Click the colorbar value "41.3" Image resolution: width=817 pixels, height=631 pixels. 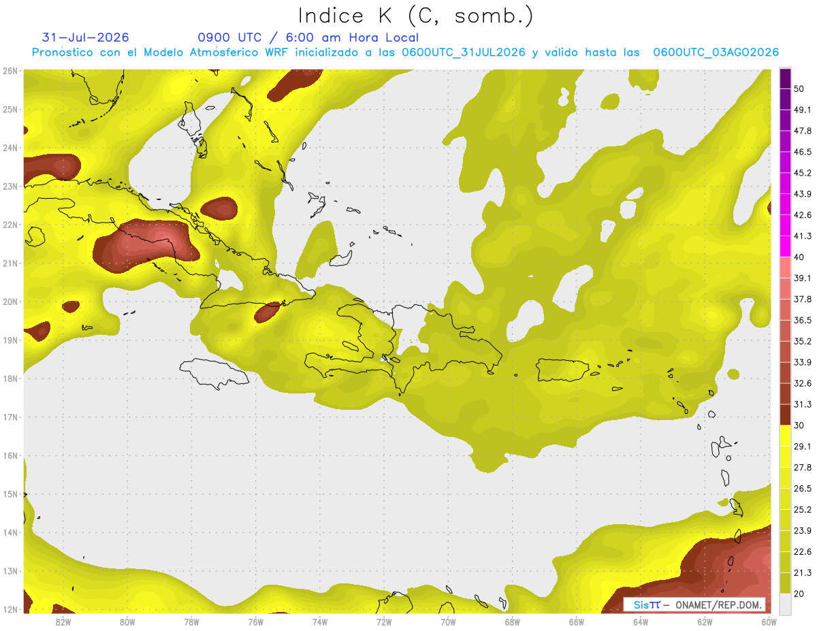(x=803, y=236)
